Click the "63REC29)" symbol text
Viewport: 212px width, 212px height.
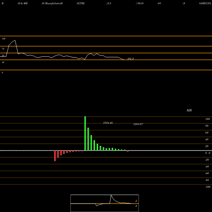[205, 3]
